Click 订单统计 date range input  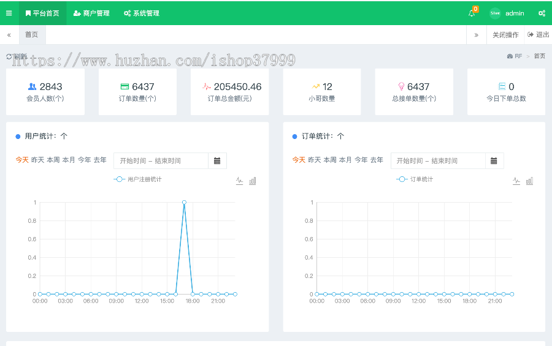(x=438, y=160)
